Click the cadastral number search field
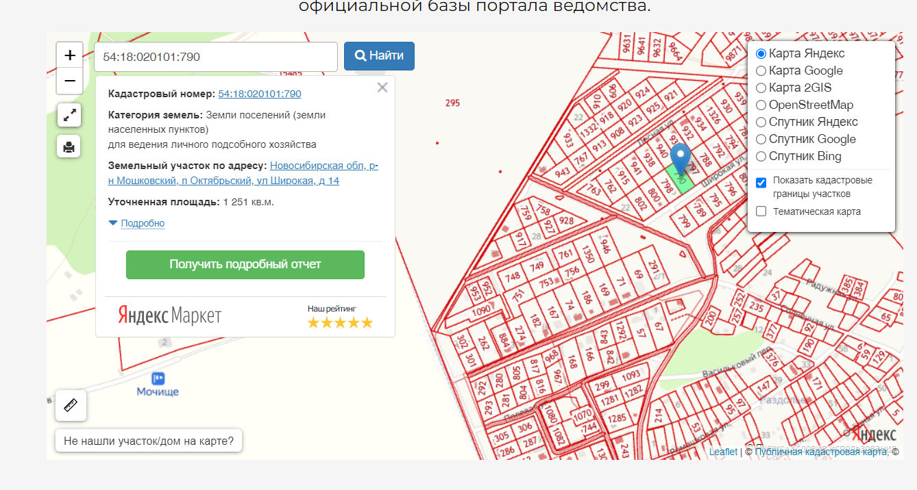917x490 pixels. click(x=216, y=57)
